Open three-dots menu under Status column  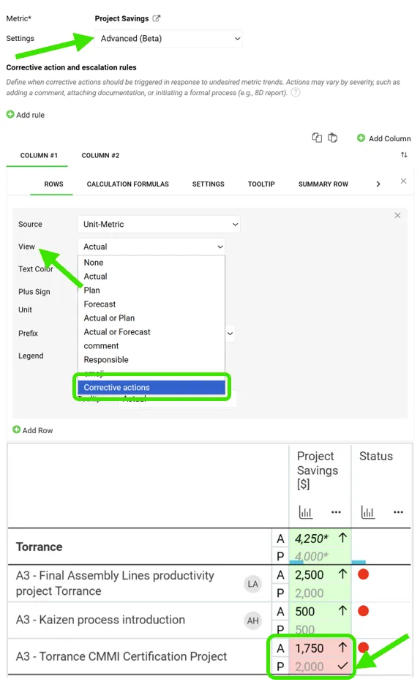[399, 511]
